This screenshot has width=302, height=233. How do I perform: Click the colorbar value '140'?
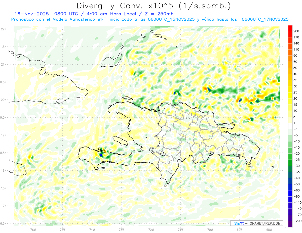point(296,43)
